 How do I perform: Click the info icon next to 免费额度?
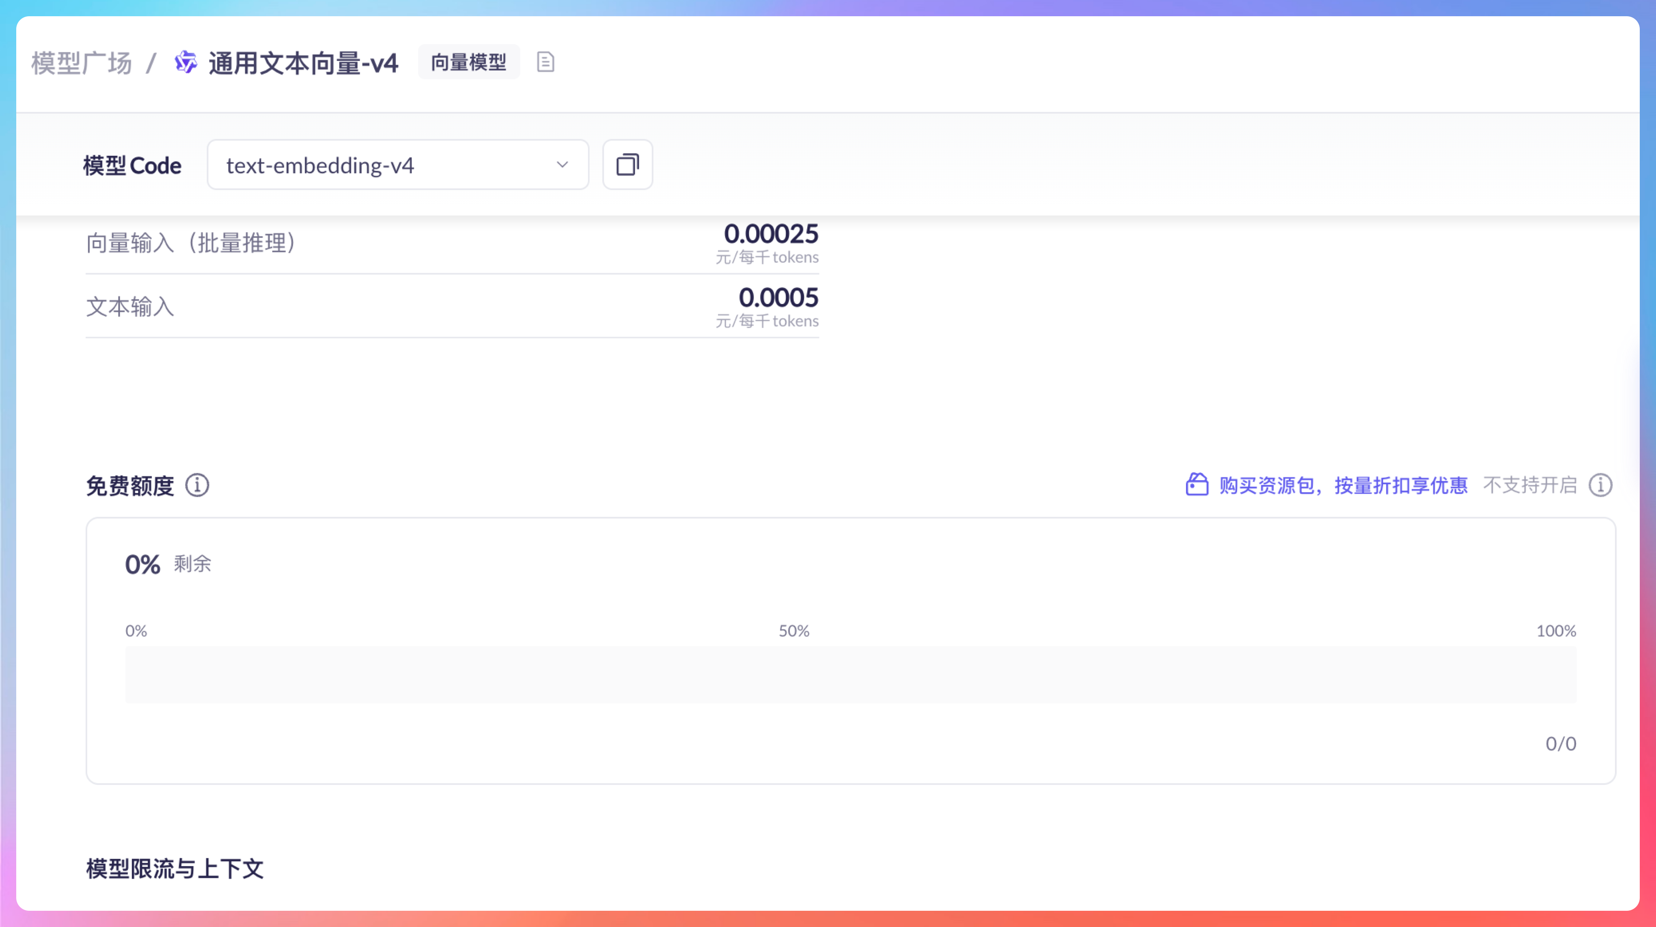[x=197, y=485]
